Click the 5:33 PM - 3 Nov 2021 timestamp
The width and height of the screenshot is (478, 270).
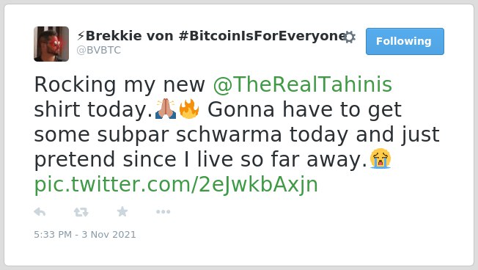pos(85,234)
